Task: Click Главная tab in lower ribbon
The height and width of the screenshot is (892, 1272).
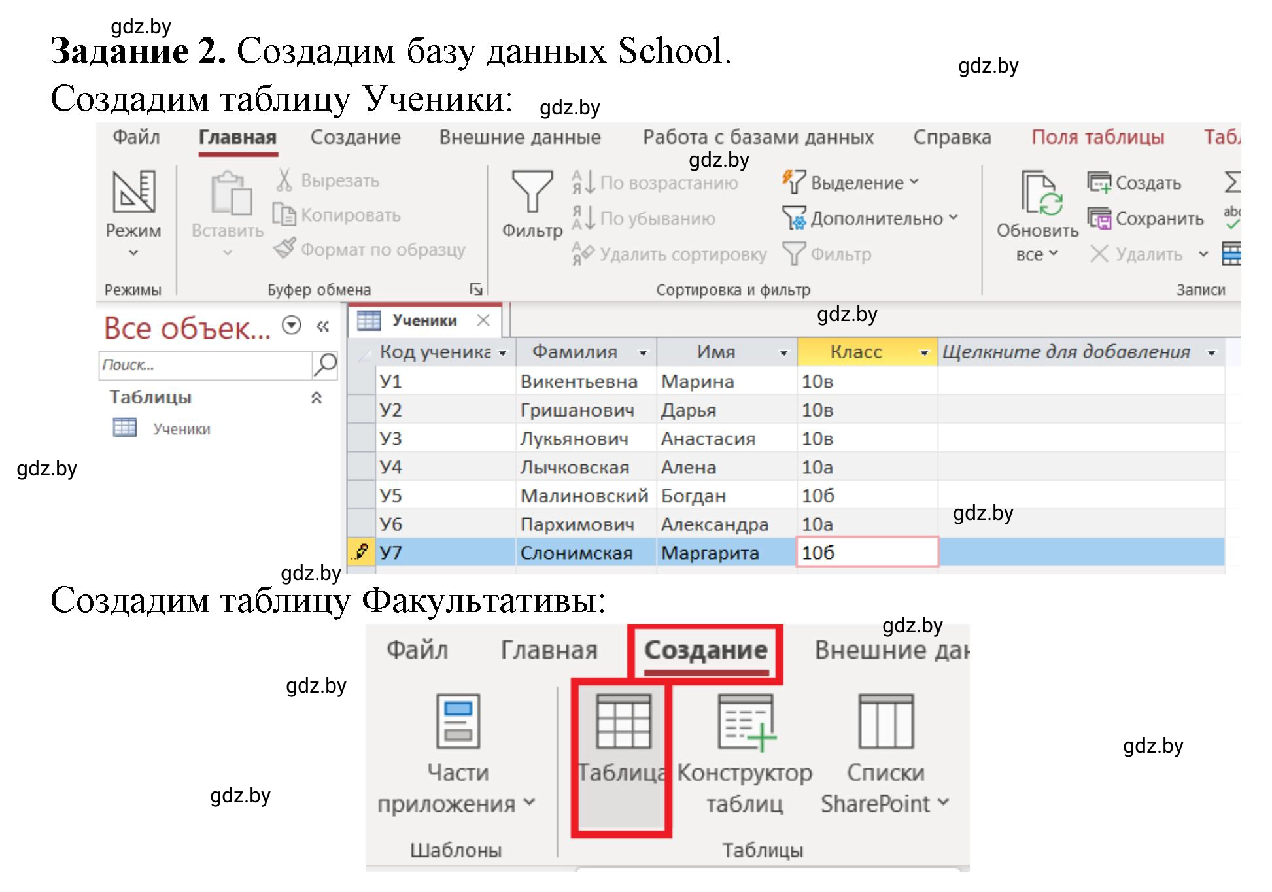Action: point(549,650)
